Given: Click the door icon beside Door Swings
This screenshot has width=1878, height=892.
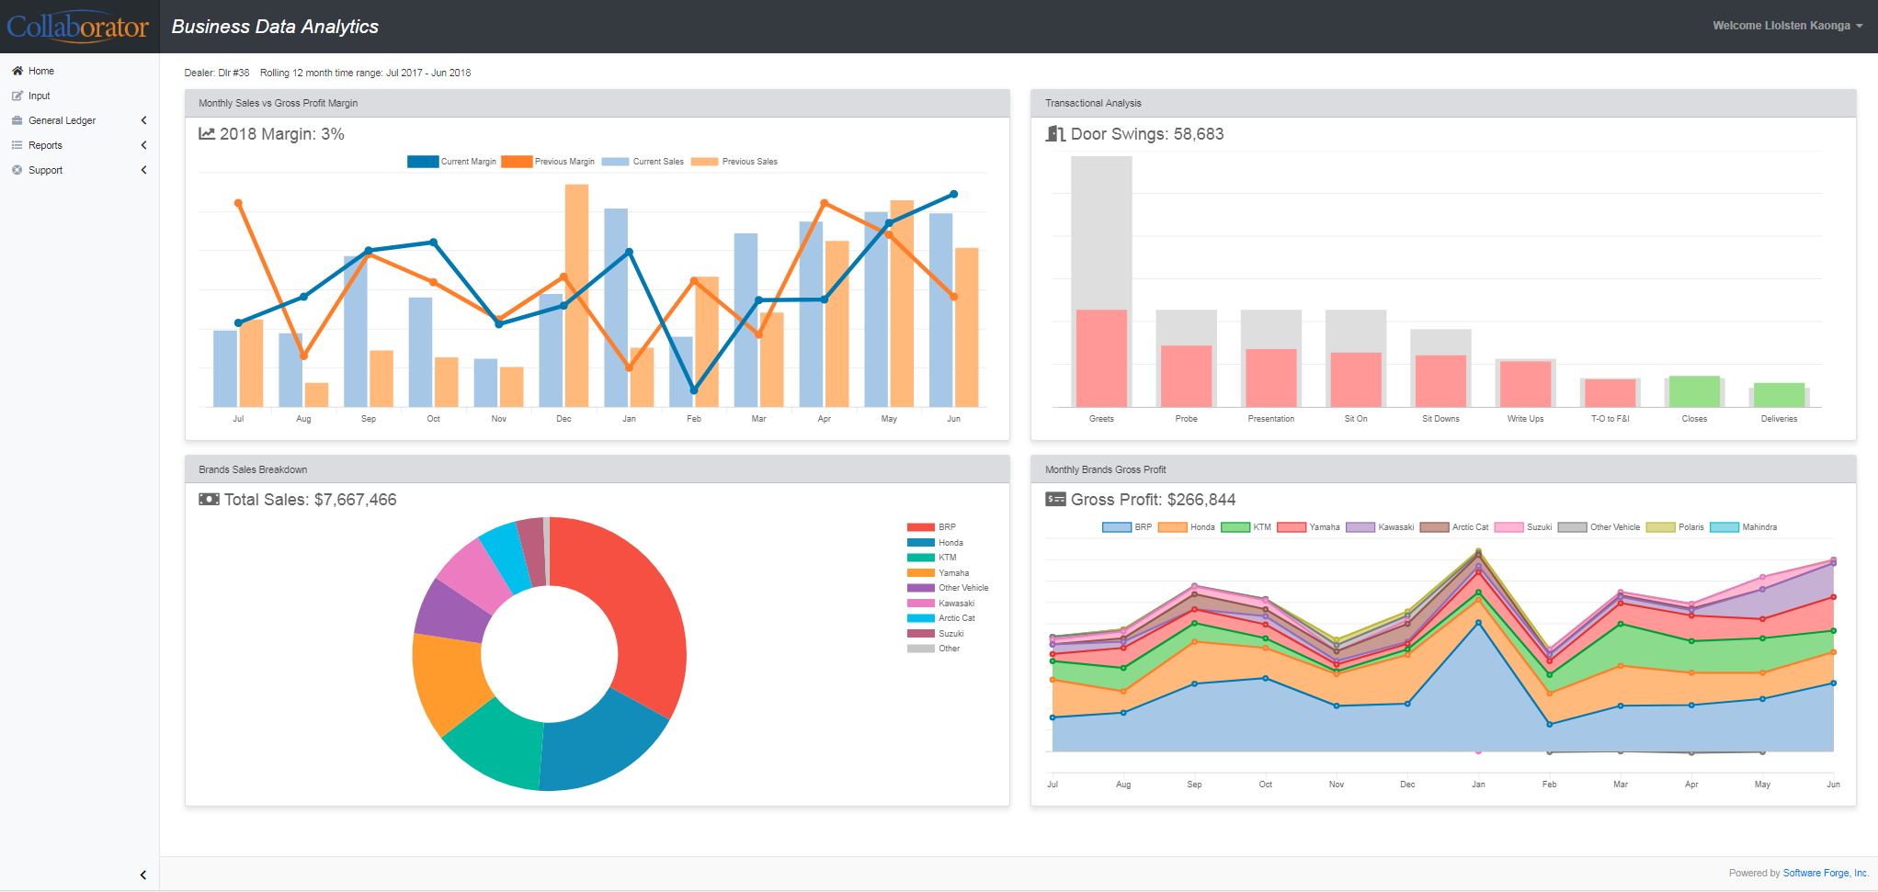Looking at the screenshot, I should click(1055, 134).
